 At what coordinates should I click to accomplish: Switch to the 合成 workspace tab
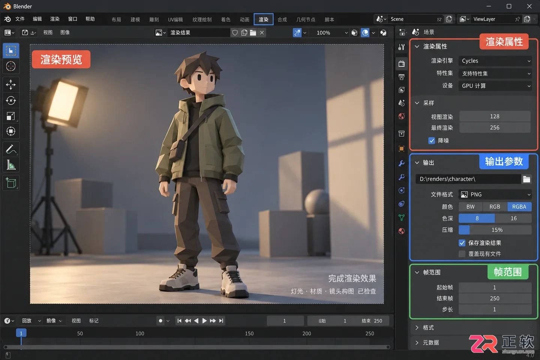coord(282,19)
